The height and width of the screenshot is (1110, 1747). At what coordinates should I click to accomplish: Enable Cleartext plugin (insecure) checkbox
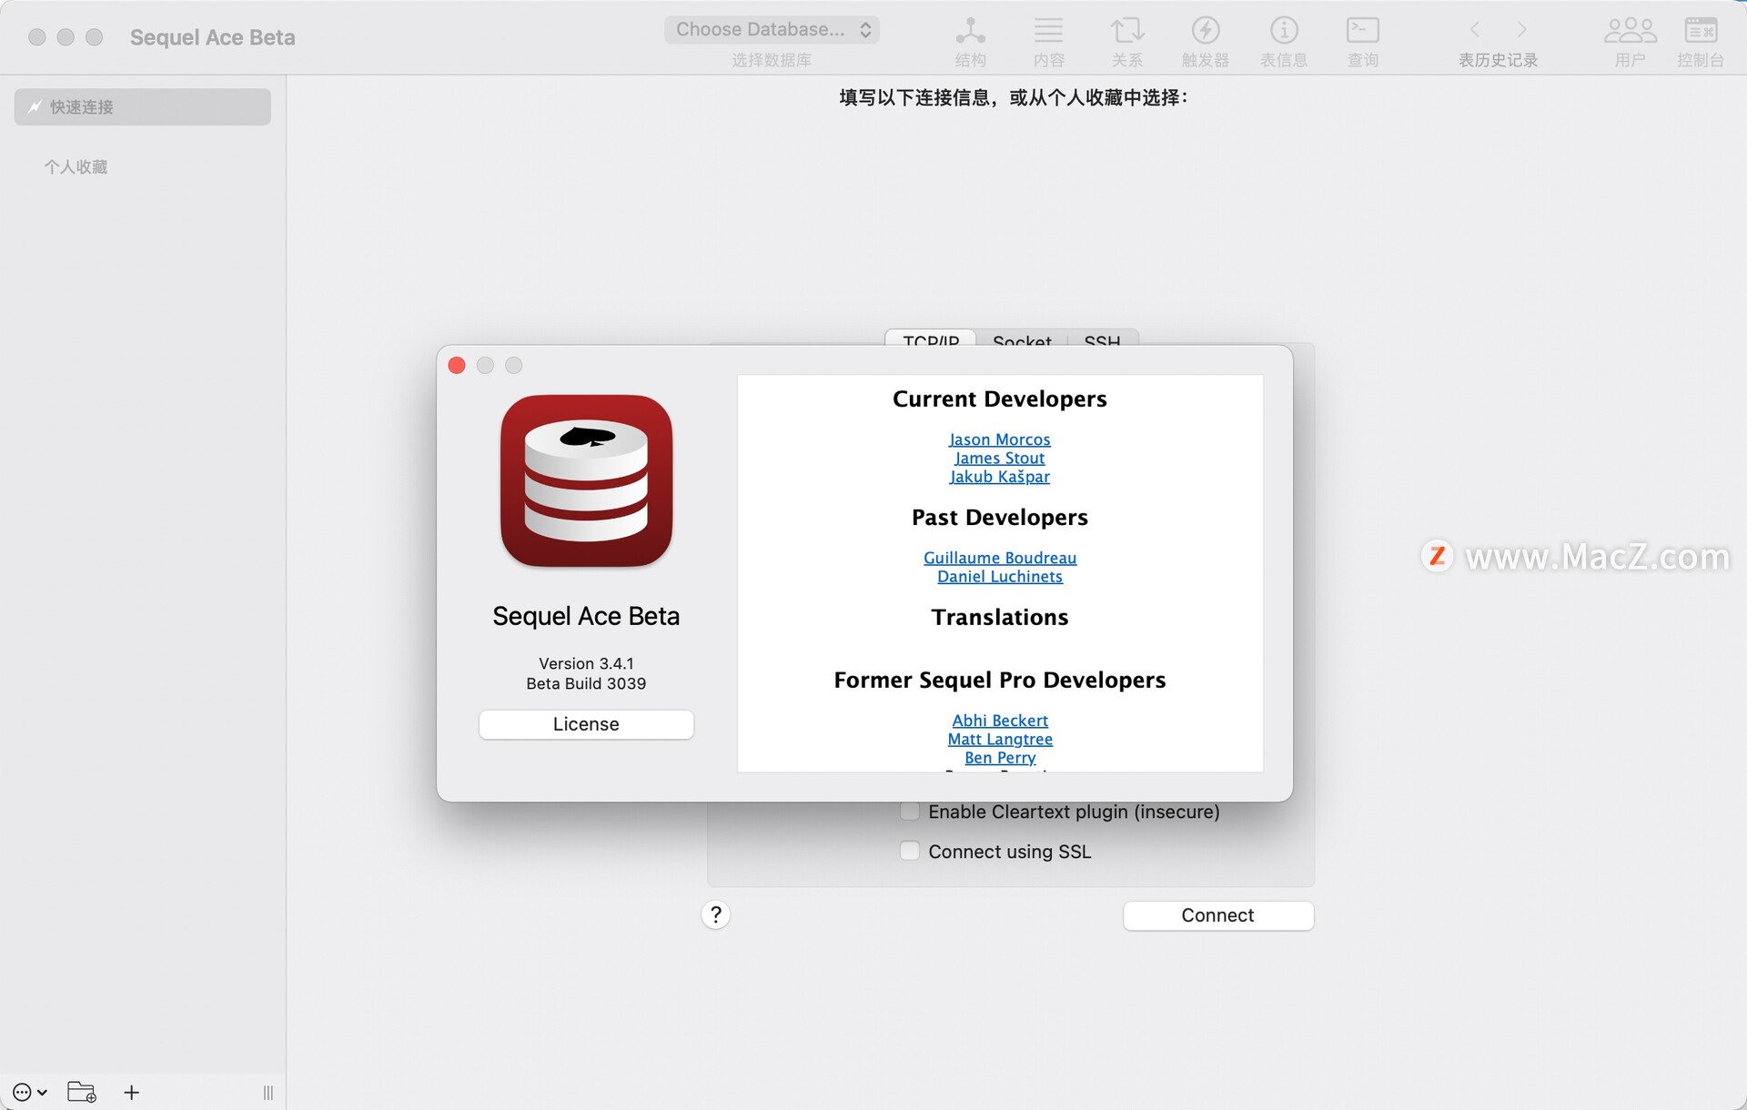click(x=910, y=812)
